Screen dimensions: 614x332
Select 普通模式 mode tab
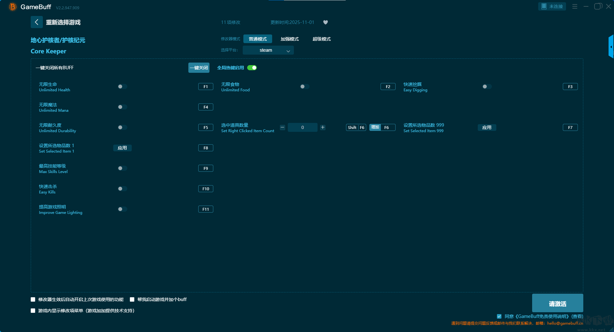point(258,39)
